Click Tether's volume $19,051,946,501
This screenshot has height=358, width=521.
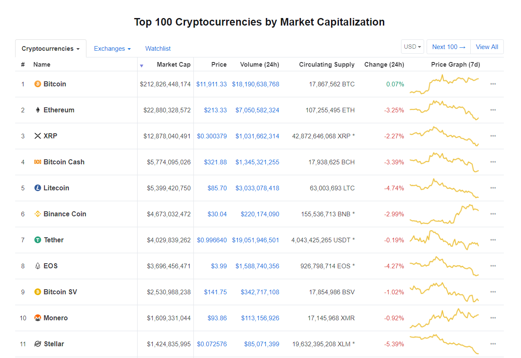[255, 240]
